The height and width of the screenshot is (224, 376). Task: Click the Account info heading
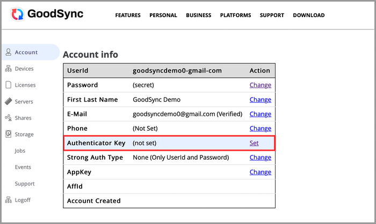tap(90, 55)
